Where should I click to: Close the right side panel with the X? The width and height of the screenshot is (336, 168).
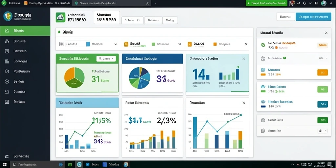[326, 33]
